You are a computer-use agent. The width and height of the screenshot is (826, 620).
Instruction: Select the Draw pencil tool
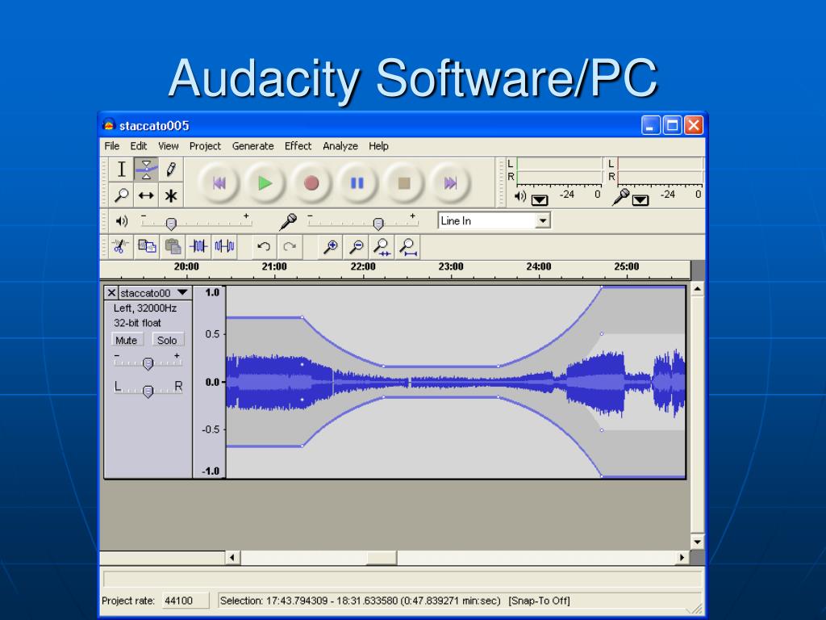pos(171,170)
